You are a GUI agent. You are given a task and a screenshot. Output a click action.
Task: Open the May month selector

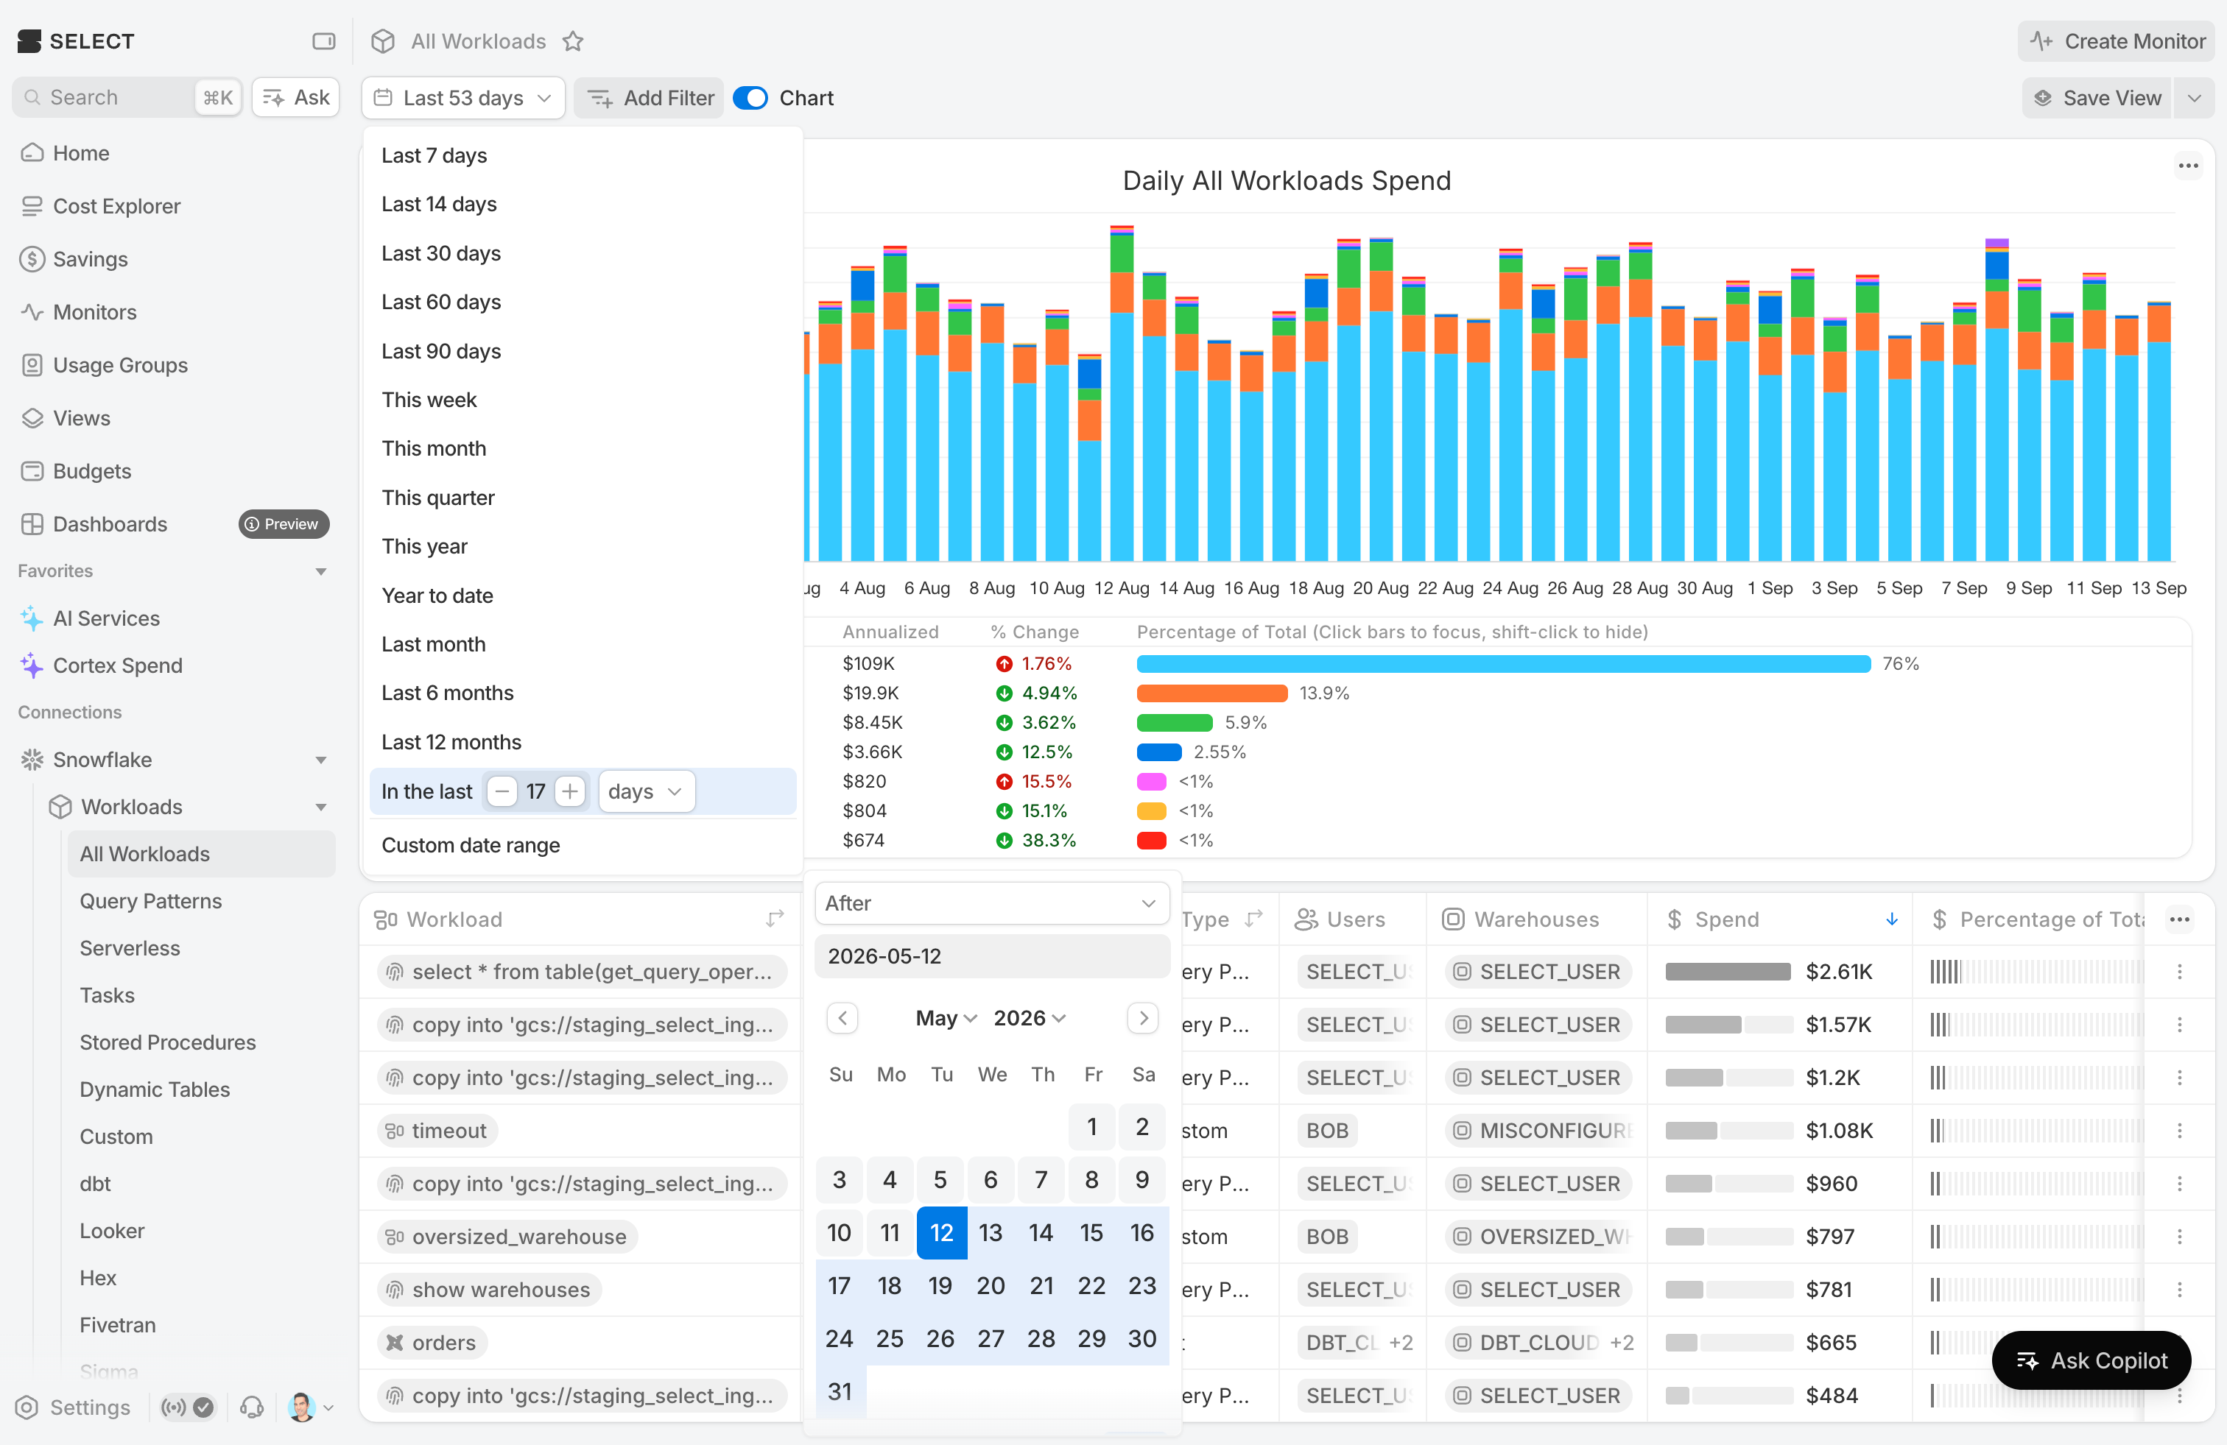946,1017
